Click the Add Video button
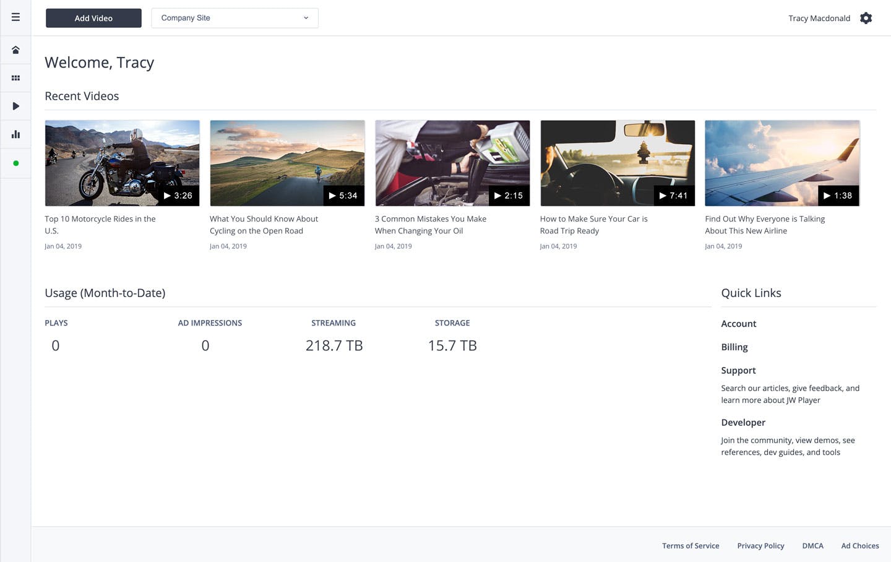The image size is (891, 562). point(93,18)
